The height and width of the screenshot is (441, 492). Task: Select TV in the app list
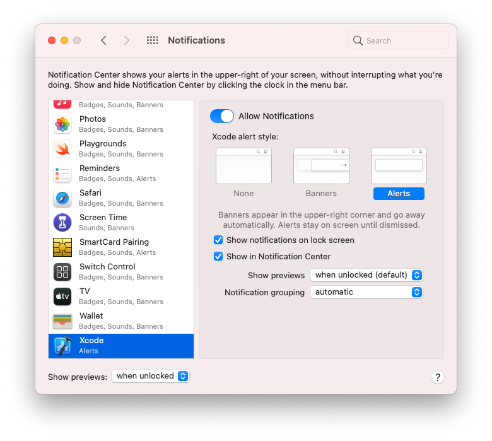(121, 297)
